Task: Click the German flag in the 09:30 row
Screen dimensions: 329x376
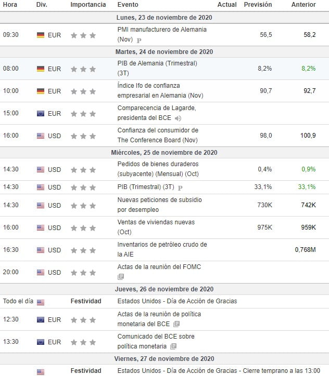Action: click(41, 35)
